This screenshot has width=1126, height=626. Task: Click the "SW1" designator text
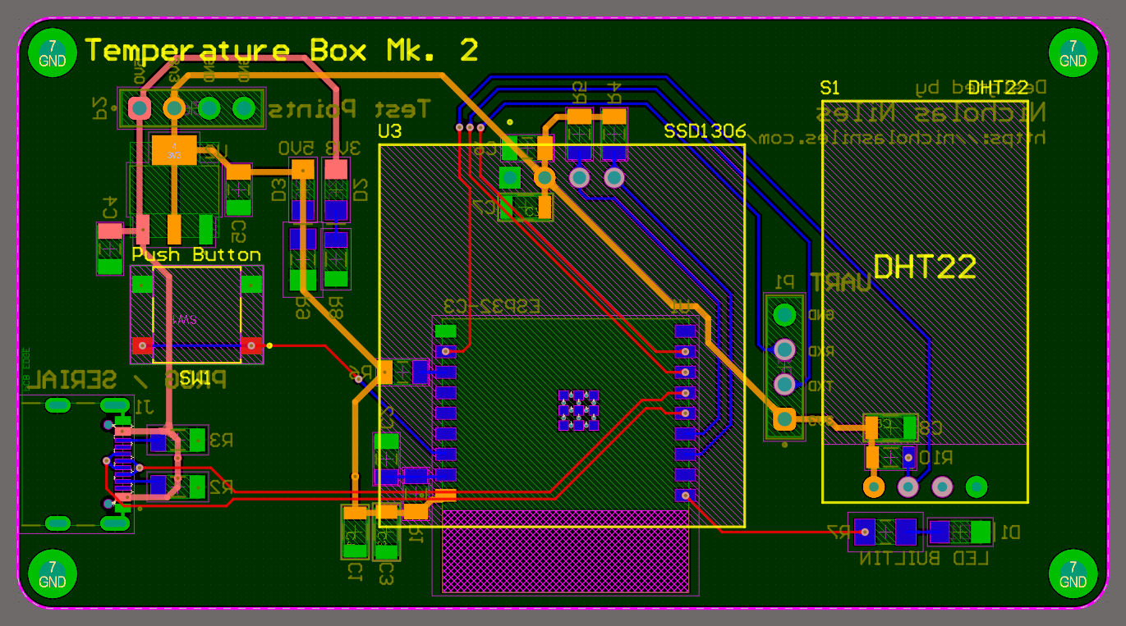(195, 378)
